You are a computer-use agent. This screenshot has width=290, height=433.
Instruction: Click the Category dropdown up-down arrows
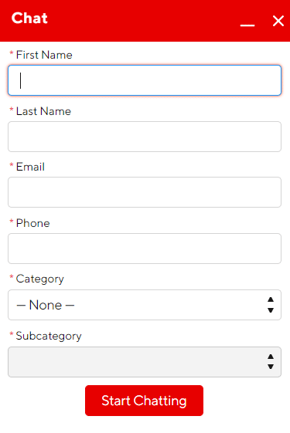pyautogui.click(x=271, y=305)
